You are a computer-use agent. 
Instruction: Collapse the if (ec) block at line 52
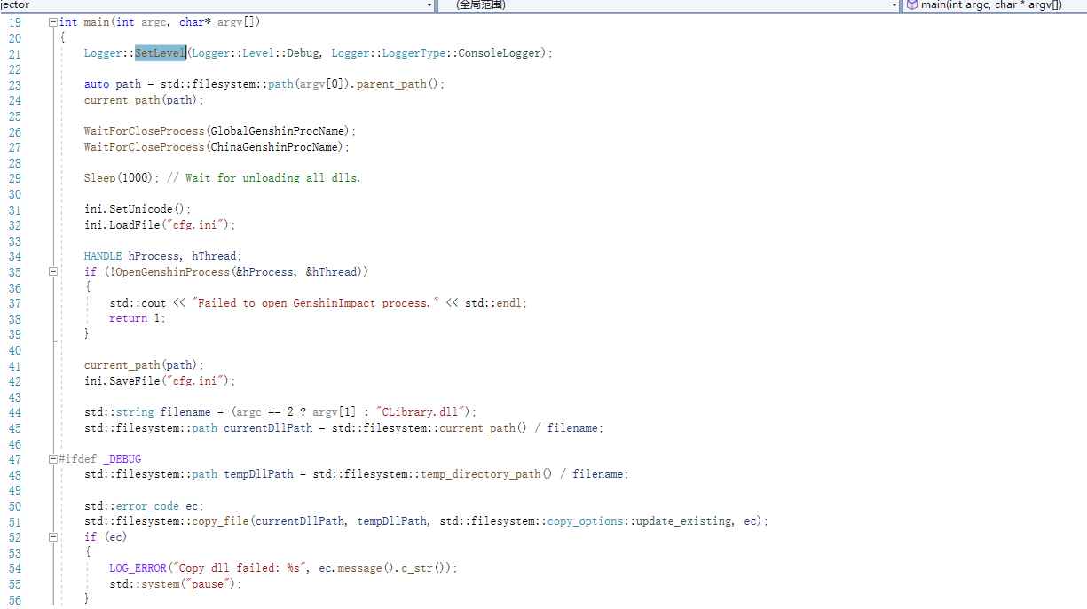click(x=52, y=536)
